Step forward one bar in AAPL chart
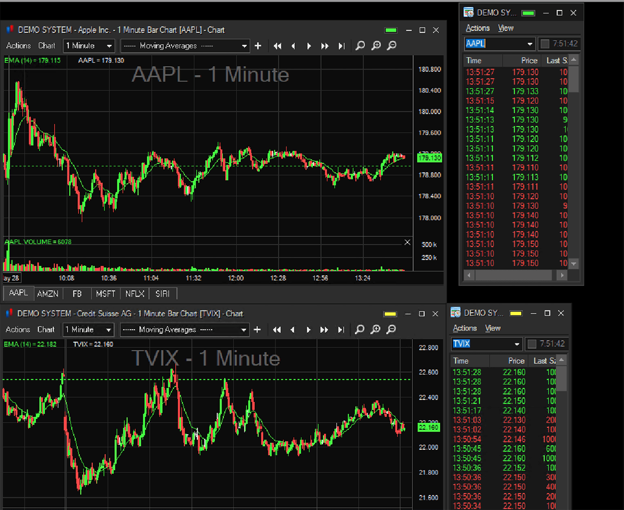The height and width of the screenshot is (510, 624). (x=309, y=46)
